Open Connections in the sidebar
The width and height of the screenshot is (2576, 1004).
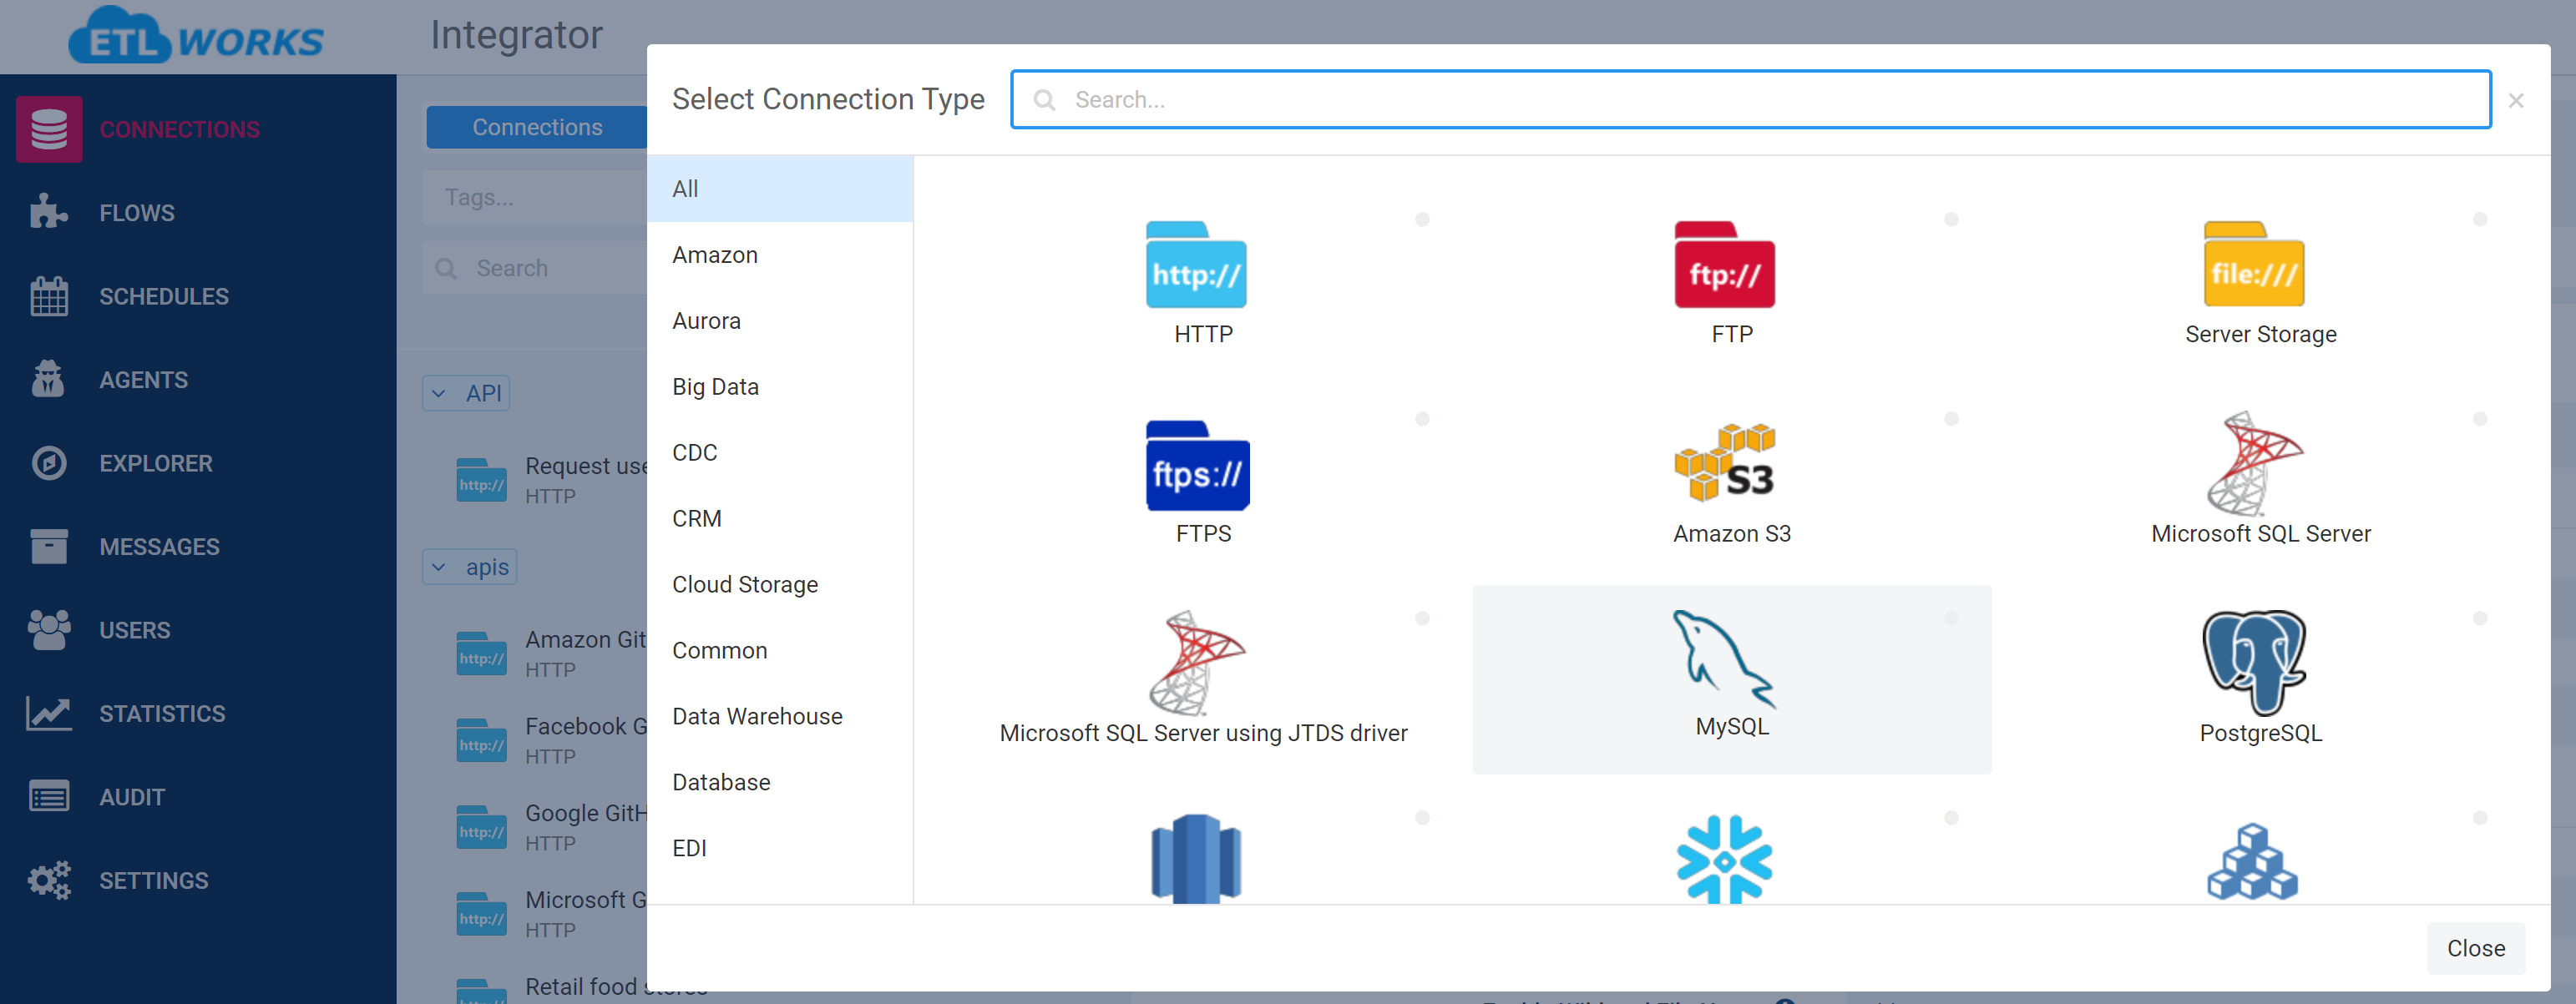[x=179, y=130]
